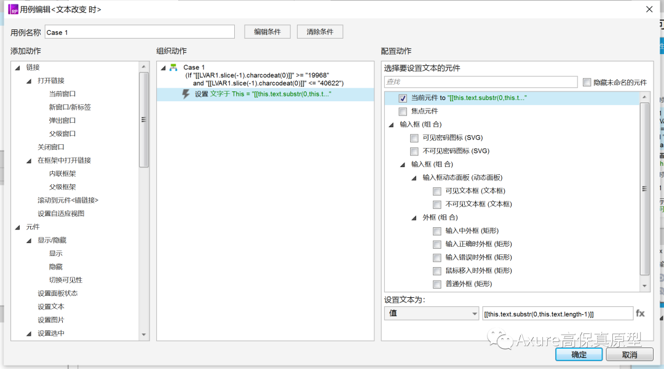Viewport: 664px width, 369px height.
Task: Click the fx formula editor icon
Action: click(640, 313)
